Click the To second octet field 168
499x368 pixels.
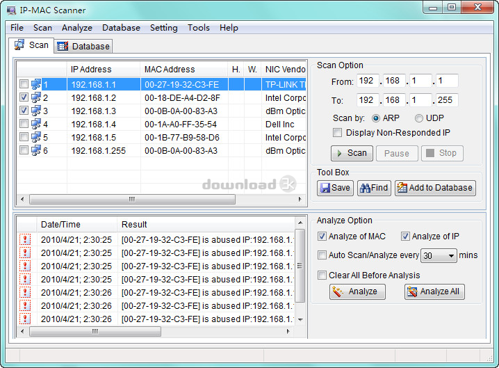394,100
